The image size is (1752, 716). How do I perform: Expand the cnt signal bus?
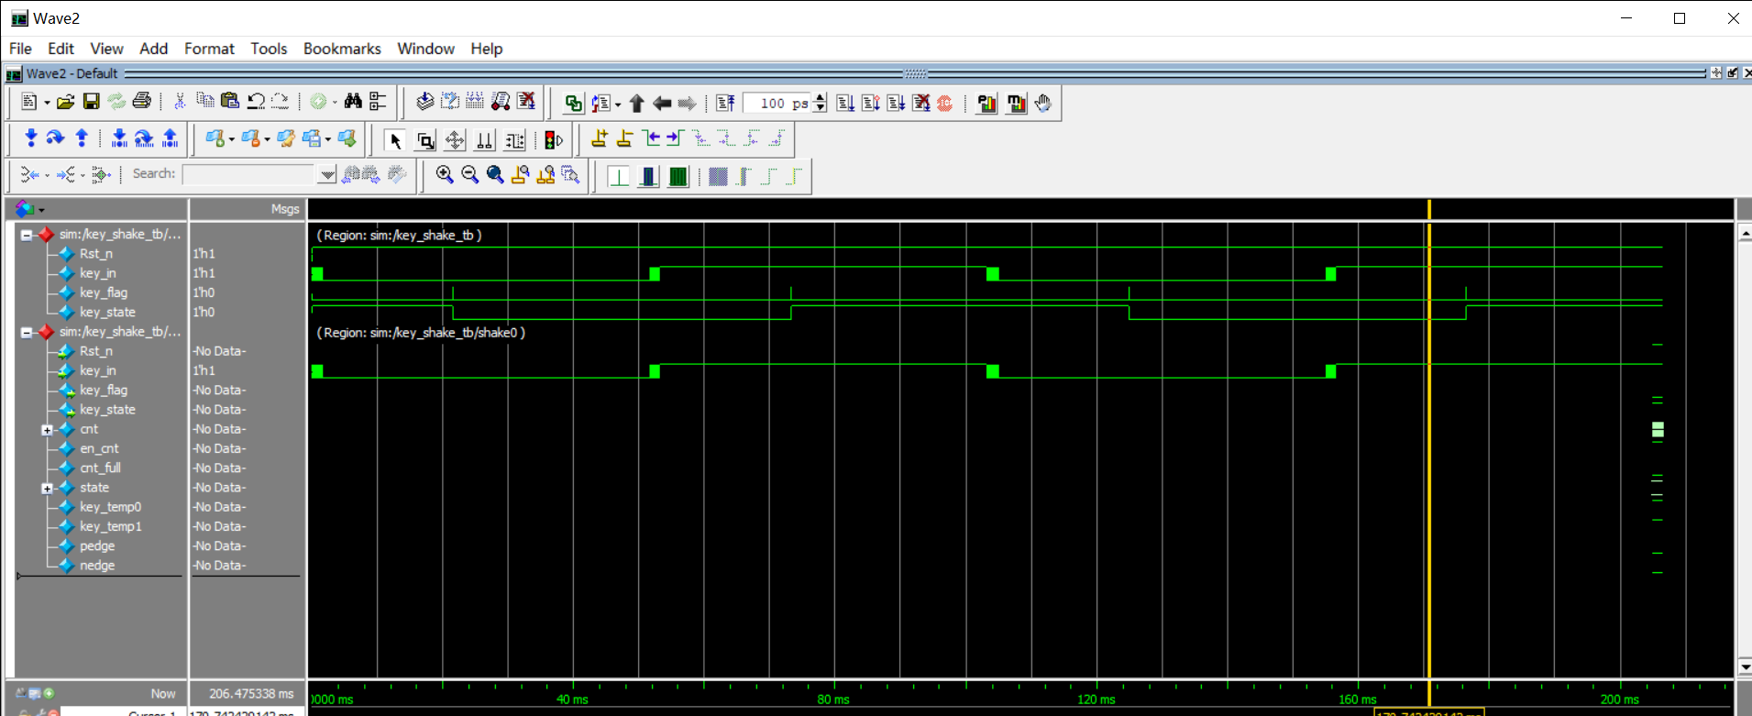(47, 429)
